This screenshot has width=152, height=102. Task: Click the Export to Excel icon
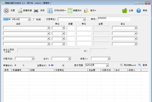pyautogui.click(x=121, y=65)
